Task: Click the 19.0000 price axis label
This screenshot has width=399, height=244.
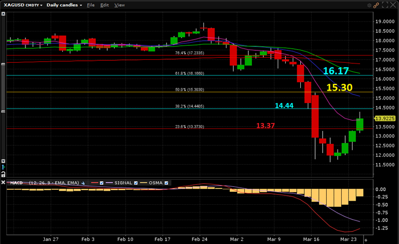Action: 385,21
